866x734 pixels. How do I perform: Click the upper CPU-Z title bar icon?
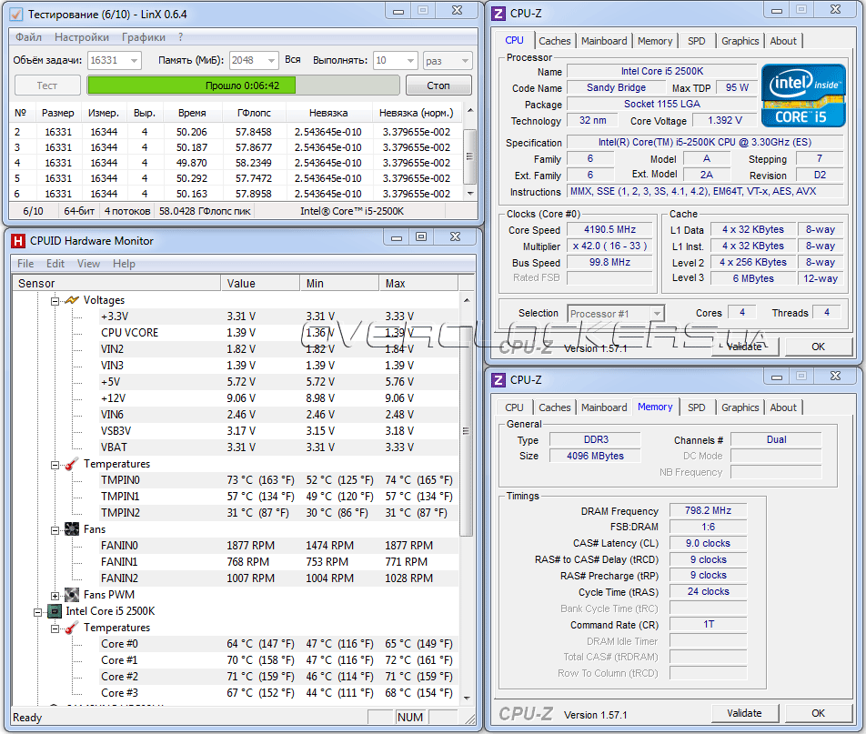click(x=498, y=14)
